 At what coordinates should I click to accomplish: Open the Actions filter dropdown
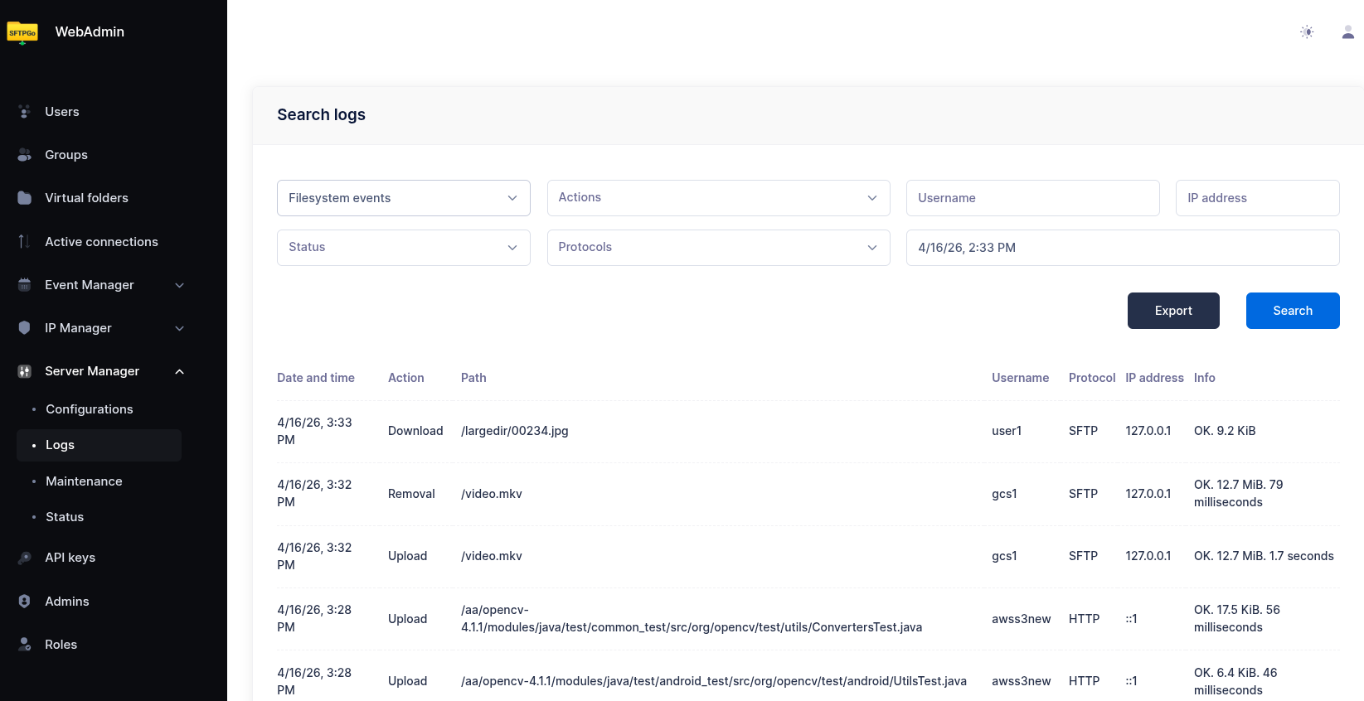pyautogui.click(x=718, y=198)
